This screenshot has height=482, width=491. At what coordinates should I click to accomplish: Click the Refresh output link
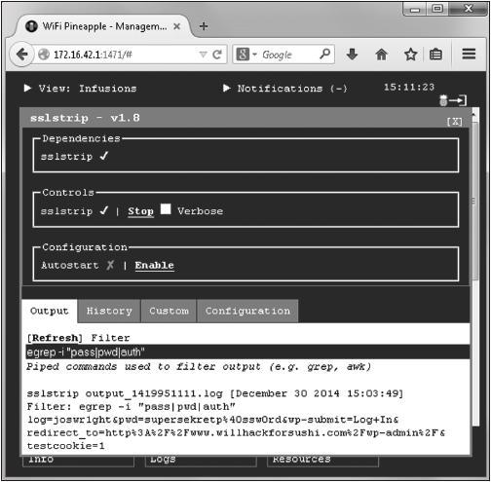click(55, 338)
